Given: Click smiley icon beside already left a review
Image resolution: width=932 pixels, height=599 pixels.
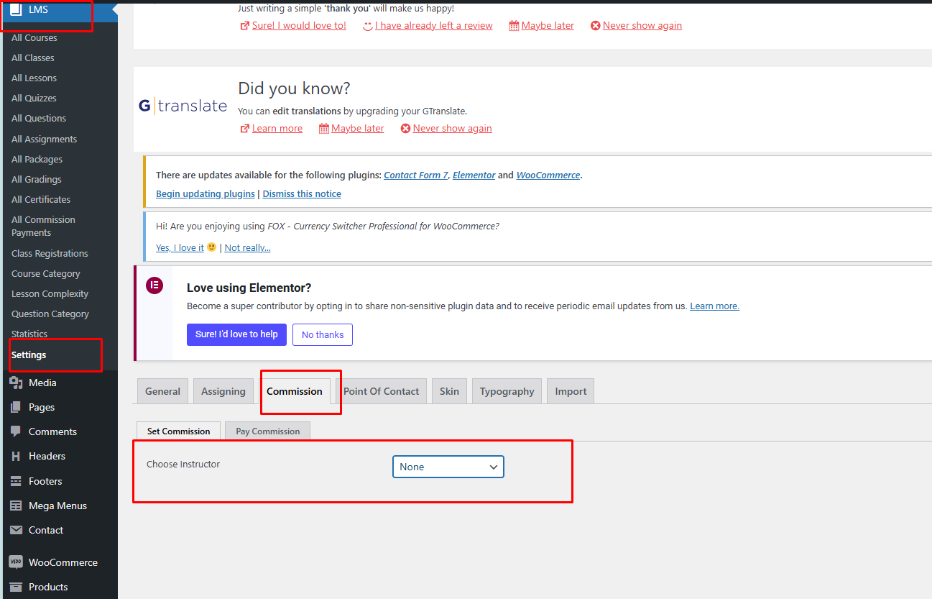Looking at the screenshot, I should (368, 26).
